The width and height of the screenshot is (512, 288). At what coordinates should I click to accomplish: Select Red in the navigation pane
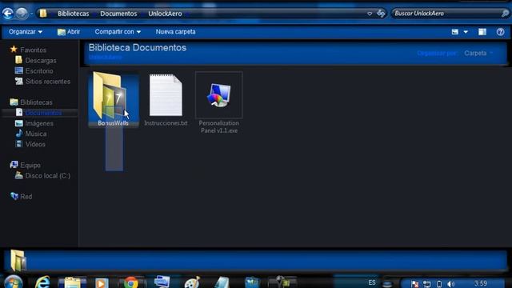click(x=22, y=196)
